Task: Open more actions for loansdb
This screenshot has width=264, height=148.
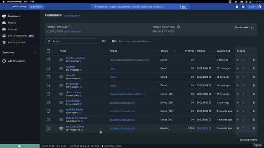Action: tap(244, 77)
